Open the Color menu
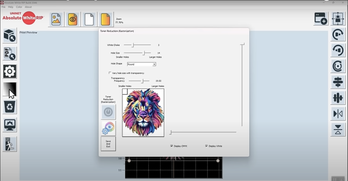 [x=19, y=7]
